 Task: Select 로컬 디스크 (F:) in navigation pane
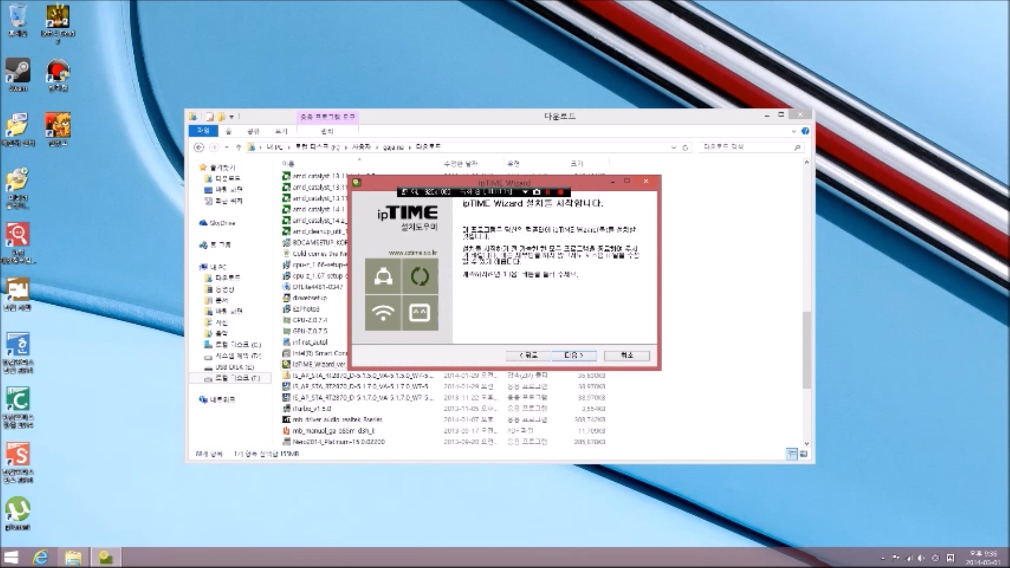pos(238,379)
